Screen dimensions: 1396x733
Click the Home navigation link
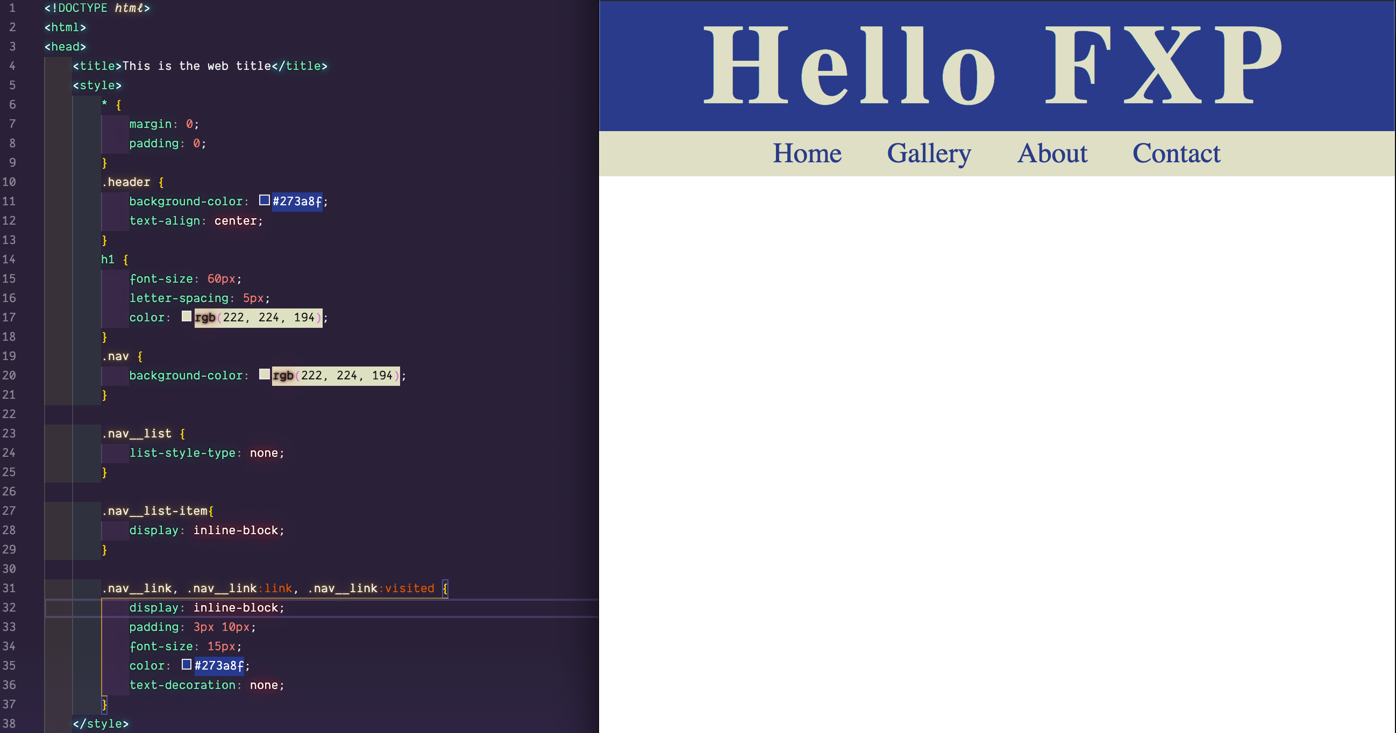pyautogui.click(x=807, y=153)
